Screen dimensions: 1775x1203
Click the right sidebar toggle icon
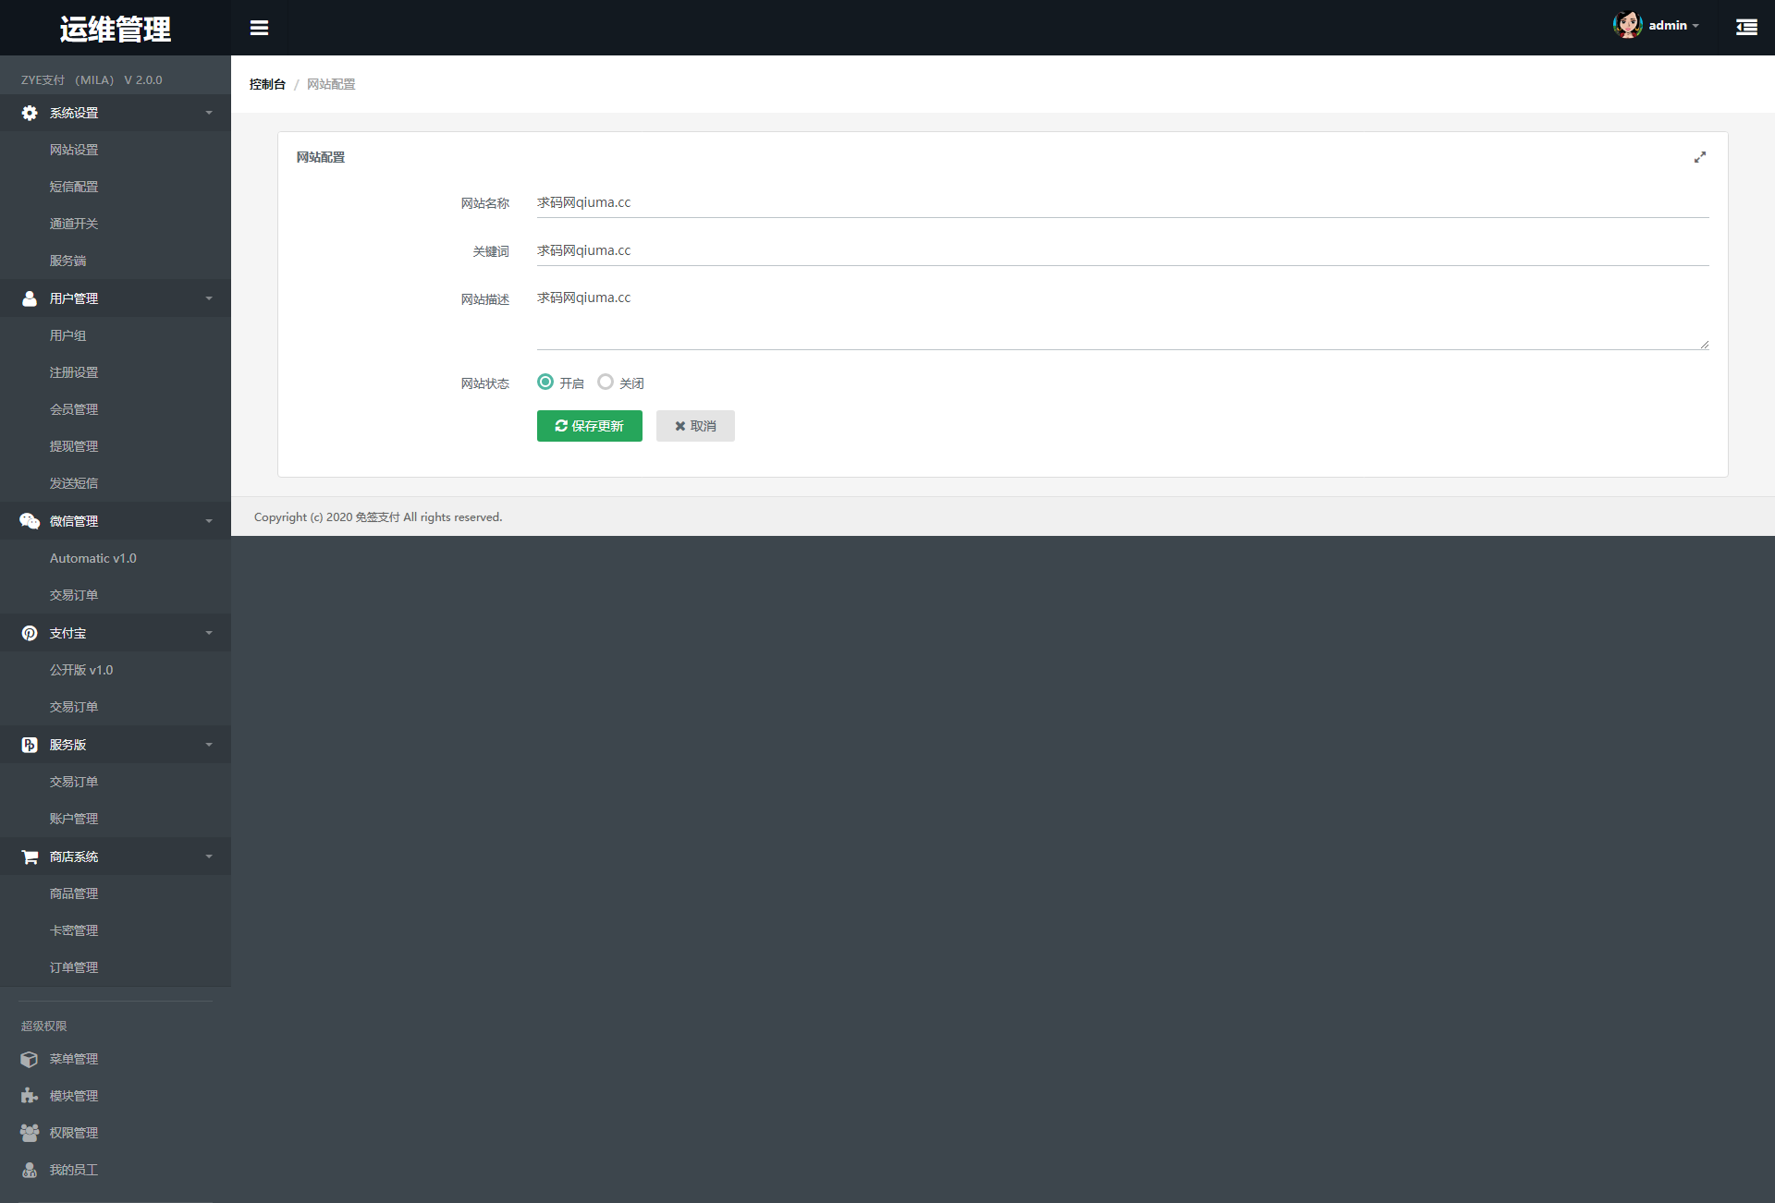point(1746,28)
